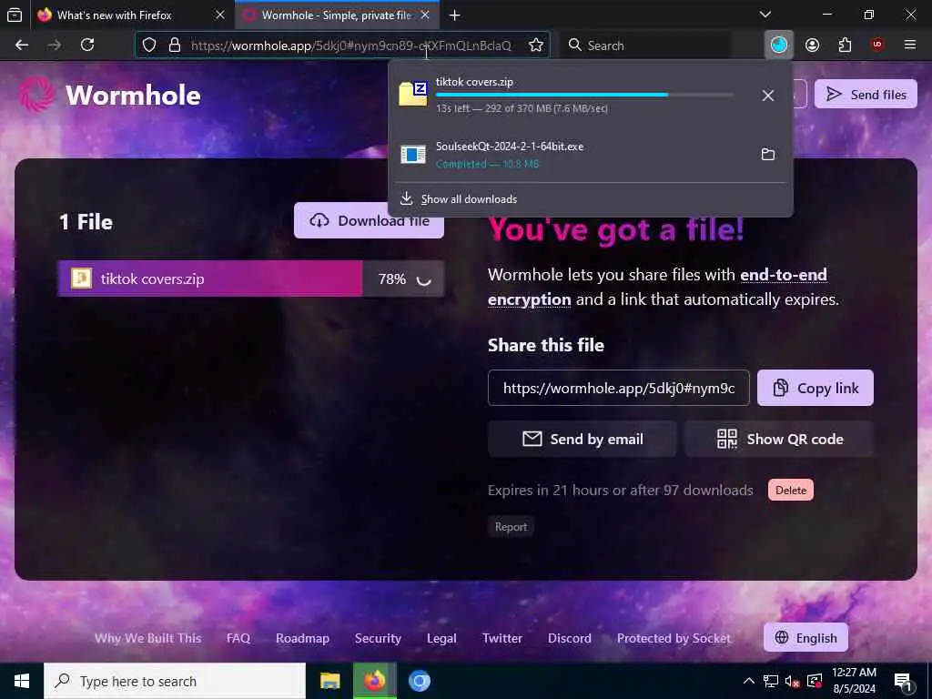
Task: Open the Firefox hamburger application menu
Action: point(910,45)
